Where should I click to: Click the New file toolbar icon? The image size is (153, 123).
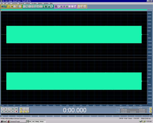click(x=9, y=6)
